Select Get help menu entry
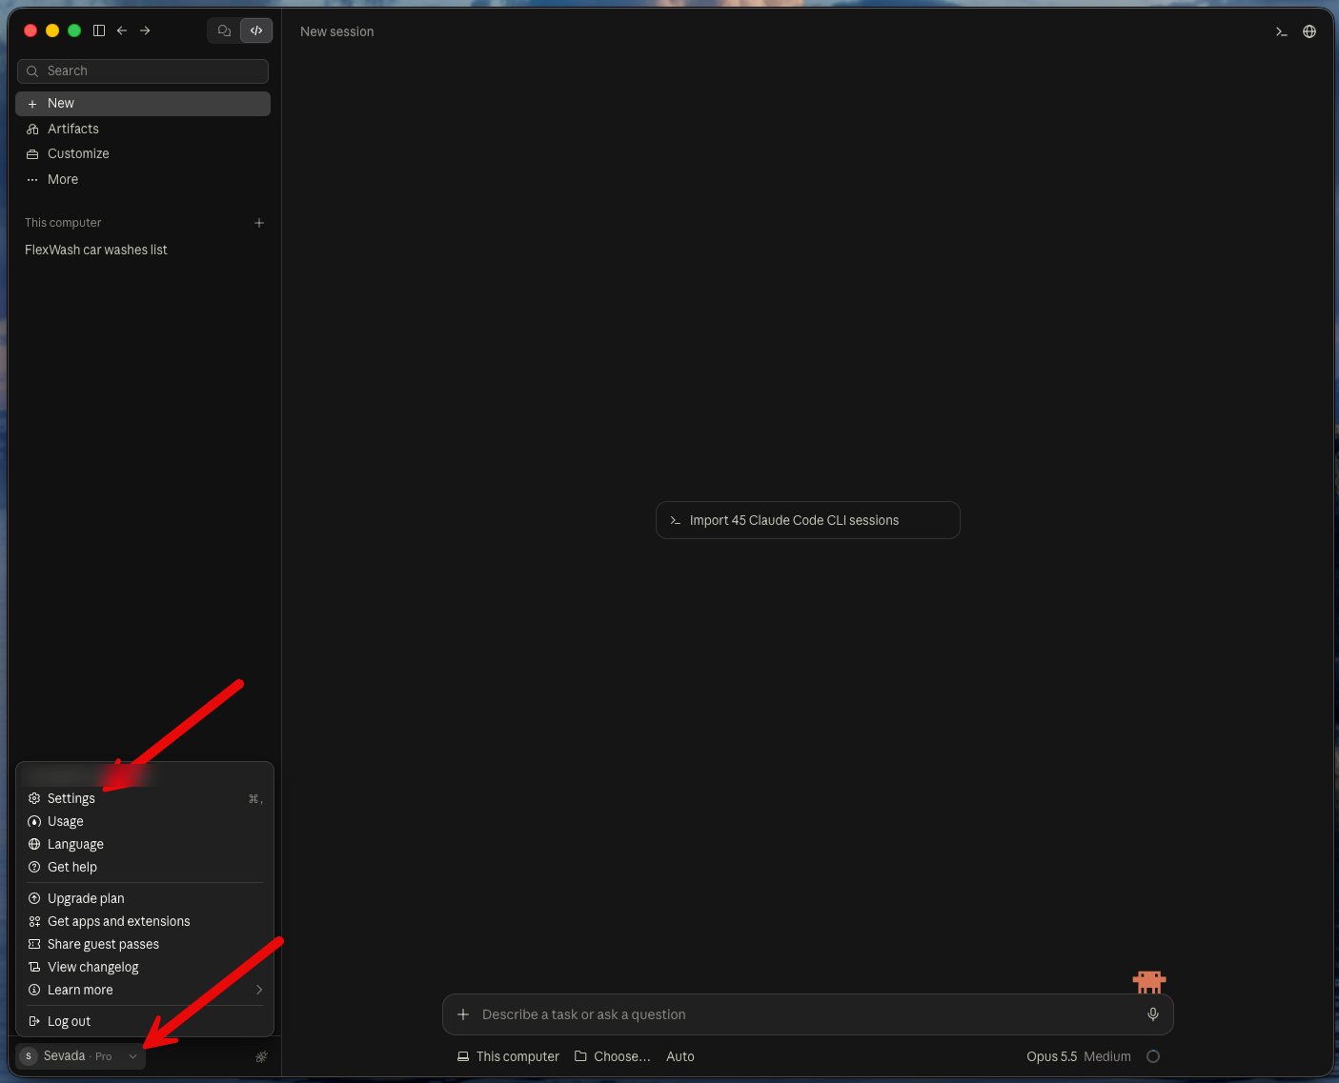 (145, 867)
